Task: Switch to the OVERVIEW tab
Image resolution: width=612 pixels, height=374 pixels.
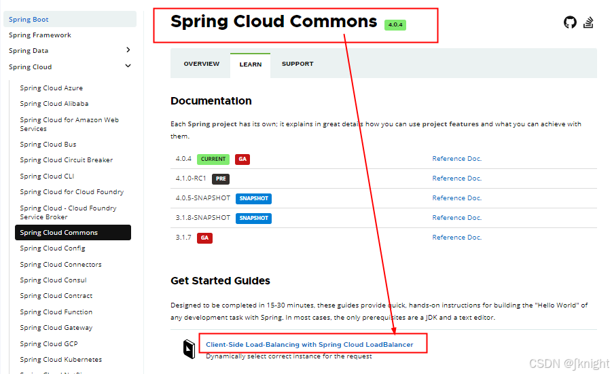Action: (202, 64)
